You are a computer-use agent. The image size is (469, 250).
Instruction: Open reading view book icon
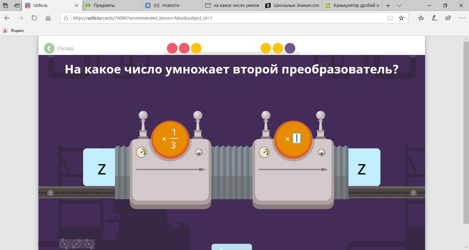click(x=390, y=18)
